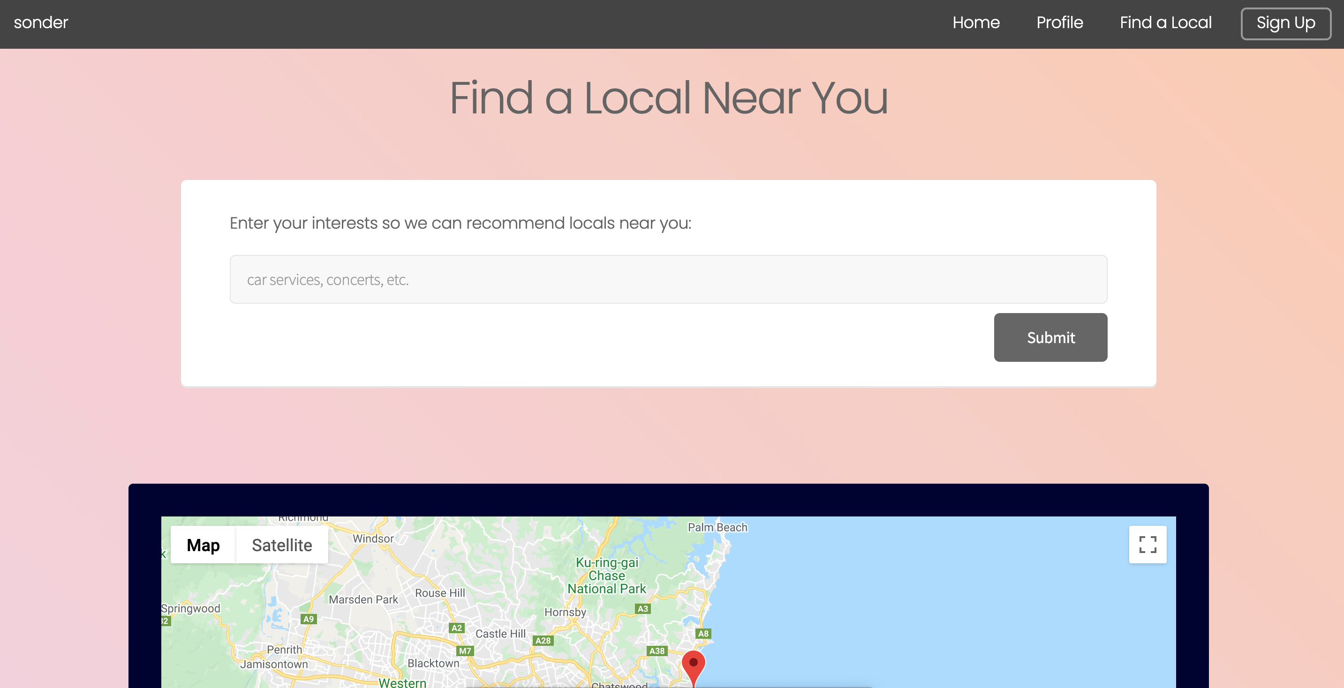The width and height of the screenshot is (1344, 688).
Task: Switch map to Satellite view
Action: (282, 545)
